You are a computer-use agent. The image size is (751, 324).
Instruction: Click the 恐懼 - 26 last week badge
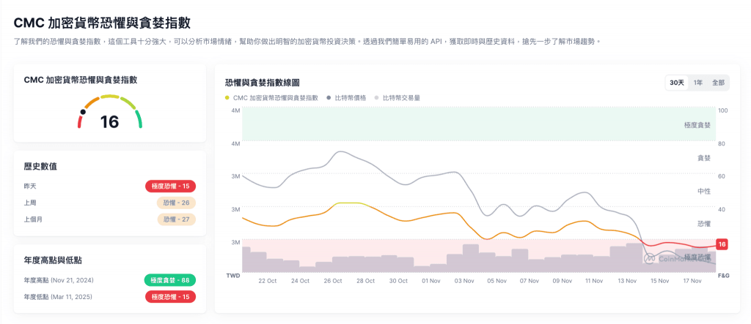coord(176,203)
